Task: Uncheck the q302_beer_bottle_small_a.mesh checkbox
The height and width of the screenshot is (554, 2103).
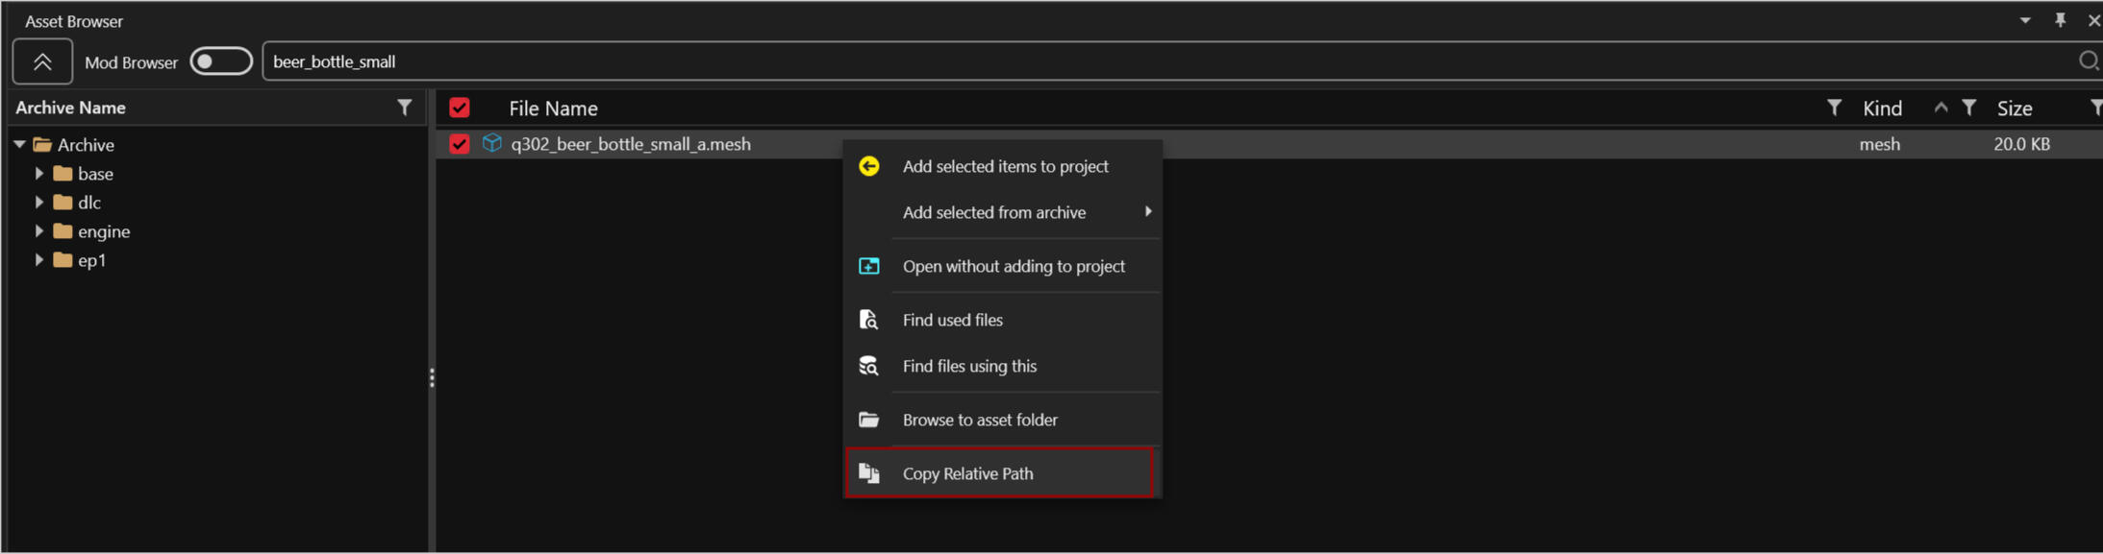Action: click(x=460, y=144)
